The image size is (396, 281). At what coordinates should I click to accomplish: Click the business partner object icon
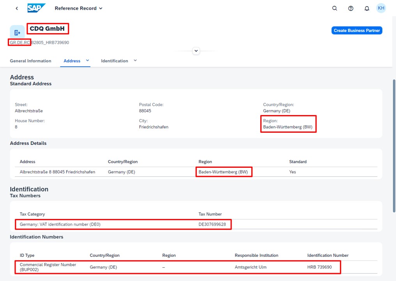click(17, 32)
